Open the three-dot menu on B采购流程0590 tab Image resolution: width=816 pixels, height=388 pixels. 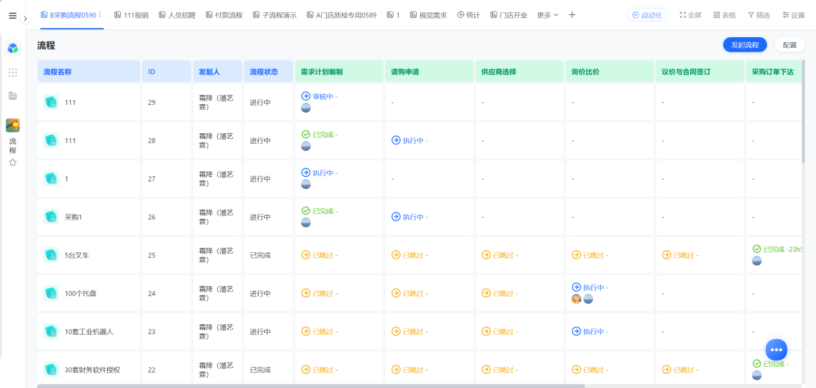pos(100,15)
